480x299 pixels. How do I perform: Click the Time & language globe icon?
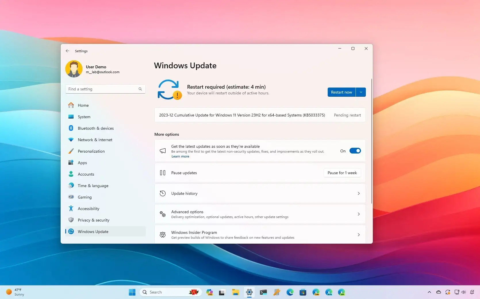pyautogui.click(x=71, y=186)
